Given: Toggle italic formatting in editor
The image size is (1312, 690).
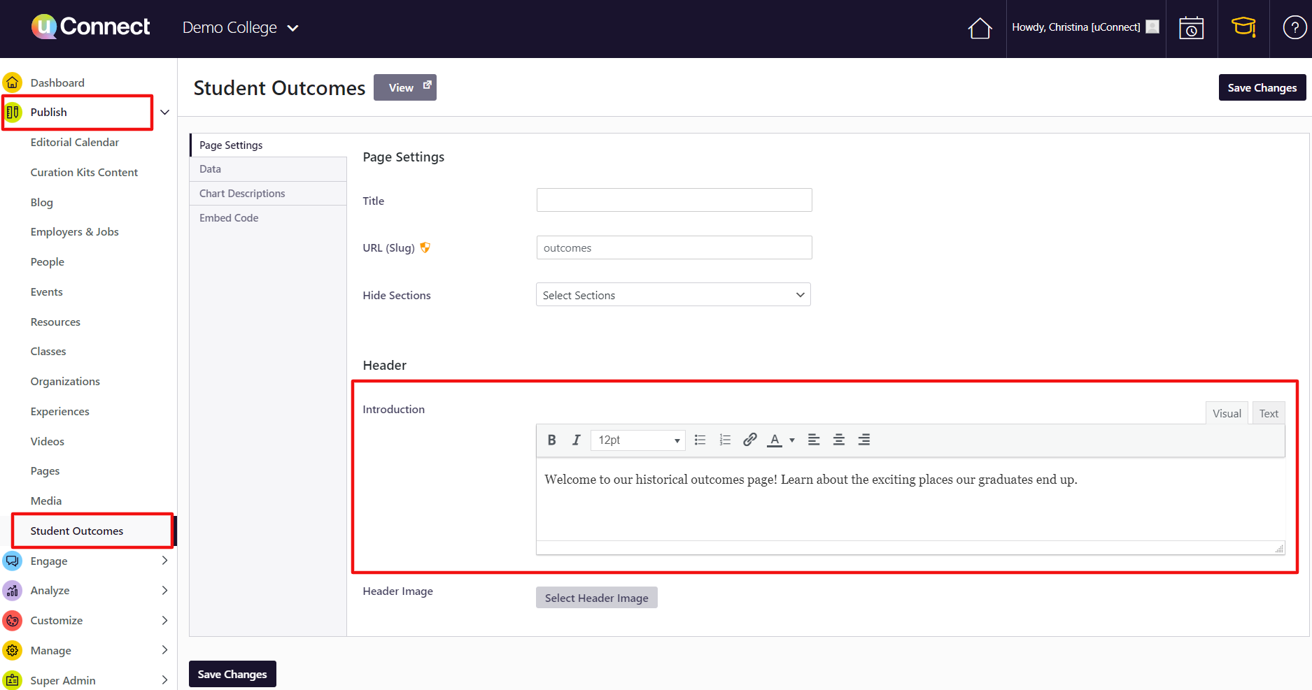Looking at the screenshot, I should point(576,440).
